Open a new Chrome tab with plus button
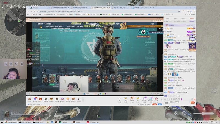 coord(153,8)
